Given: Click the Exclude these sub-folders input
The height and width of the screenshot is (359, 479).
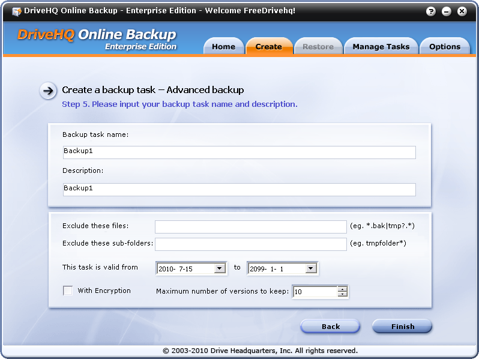Looking at the screenshot, I should [250, 244].
